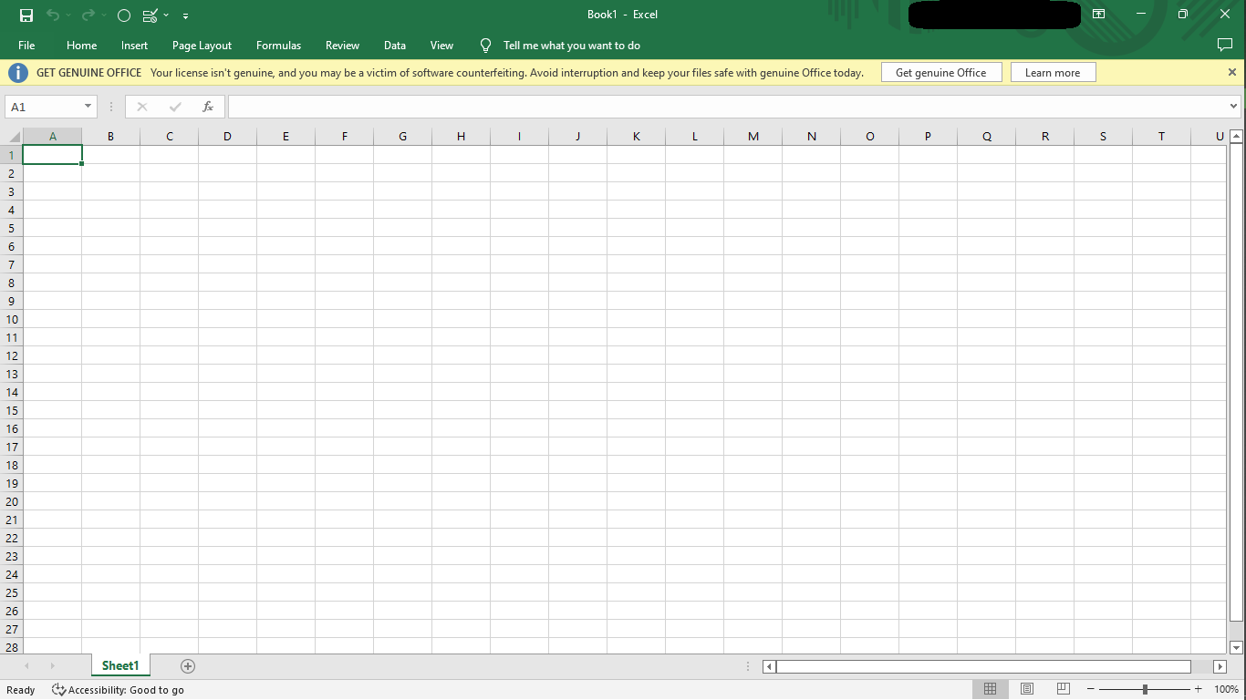Click the Undo arrow in quick access toolbar
1246x700 pixels.
(x=53, y=15)
